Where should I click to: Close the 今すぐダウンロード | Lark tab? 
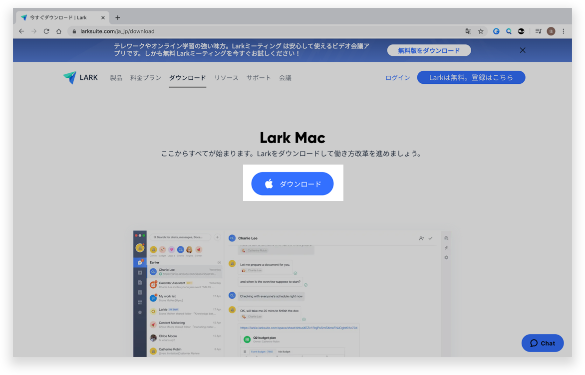coord(103,17)
